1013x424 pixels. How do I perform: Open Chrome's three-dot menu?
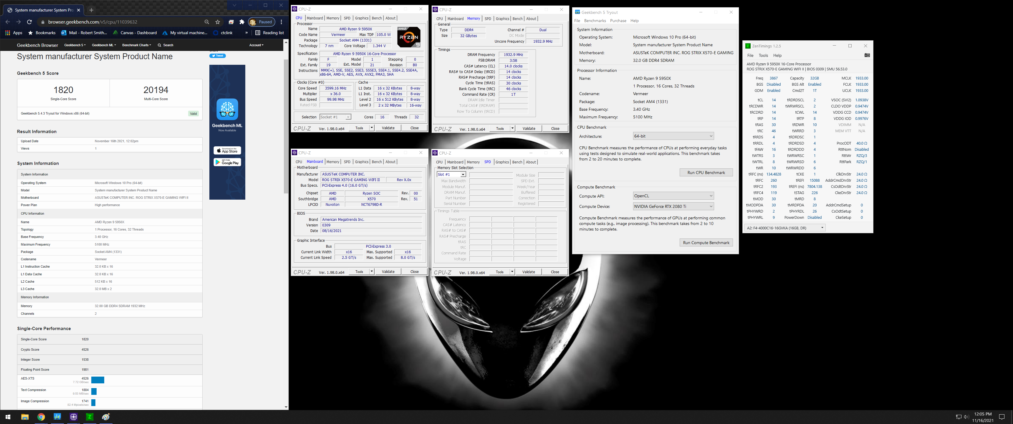pos(281,22)
